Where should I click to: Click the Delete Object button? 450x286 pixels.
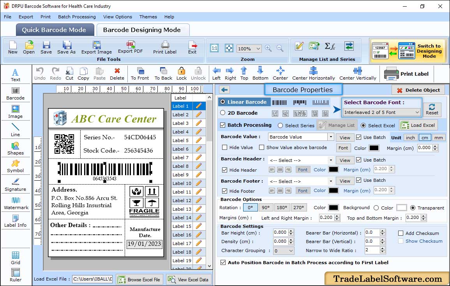pos(418,90)
